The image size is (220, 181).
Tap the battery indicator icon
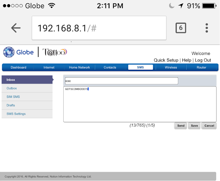209,6
